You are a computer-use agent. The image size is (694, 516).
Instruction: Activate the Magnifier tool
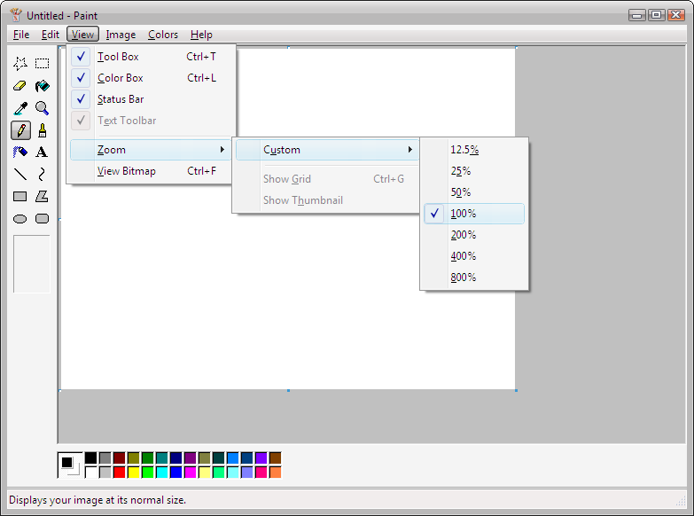42,107
